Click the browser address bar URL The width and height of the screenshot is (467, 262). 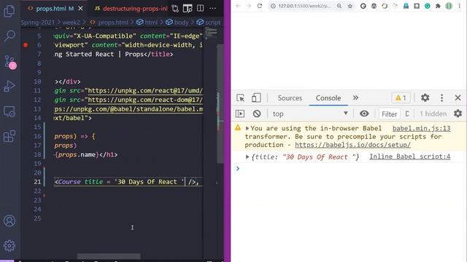[304, 6]
